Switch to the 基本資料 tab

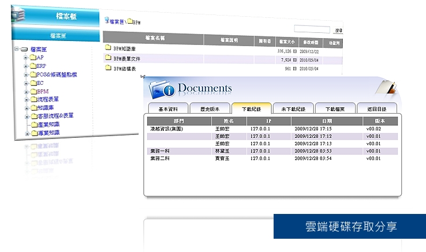coord(168,108)
